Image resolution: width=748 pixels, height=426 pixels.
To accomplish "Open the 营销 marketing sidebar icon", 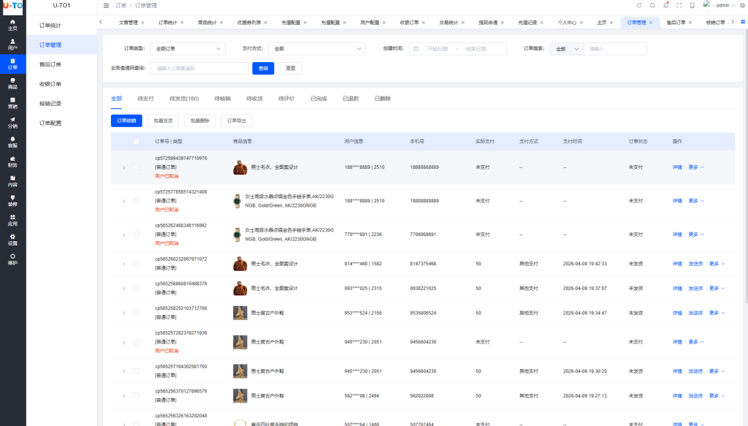I will (12, 103).
